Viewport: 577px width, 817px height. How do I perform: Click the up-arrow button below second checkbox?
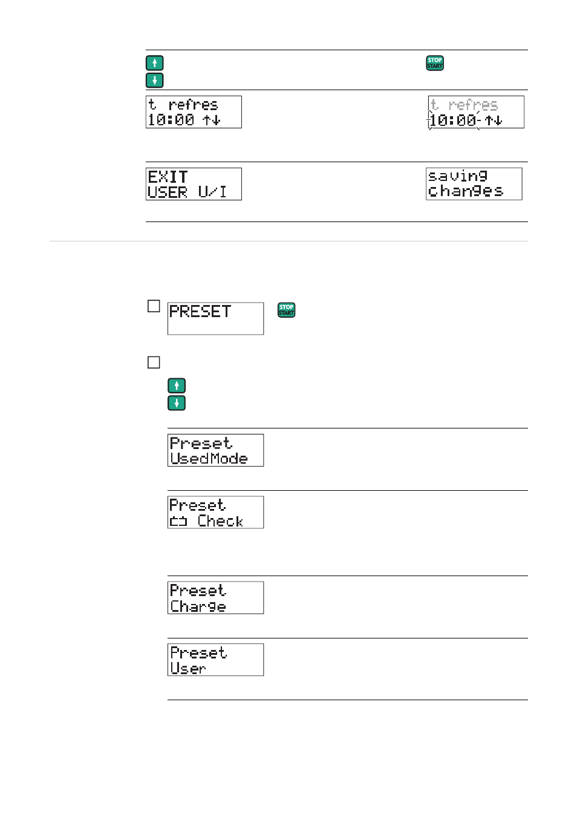coord(176,386)
